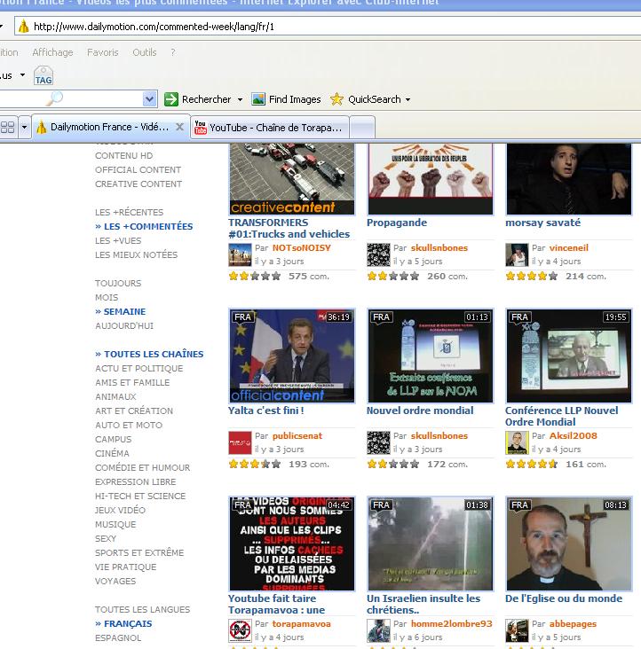641x649 pixels.
Task: Expand the search box dropdown arrow
Action: pyautogui.click(x=149, y=99)
